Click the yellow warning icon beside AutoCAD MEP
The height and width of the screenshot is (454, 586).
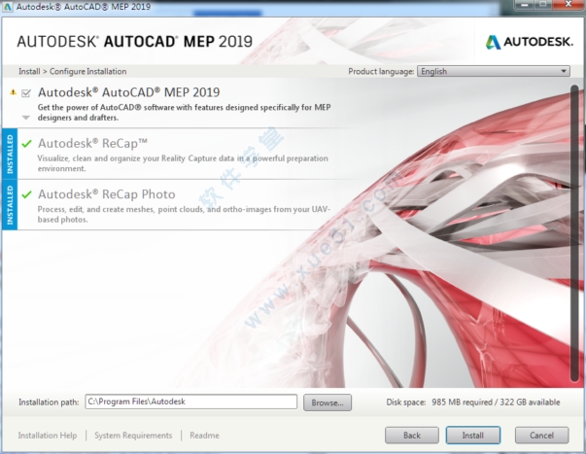(x=13, y=92)
